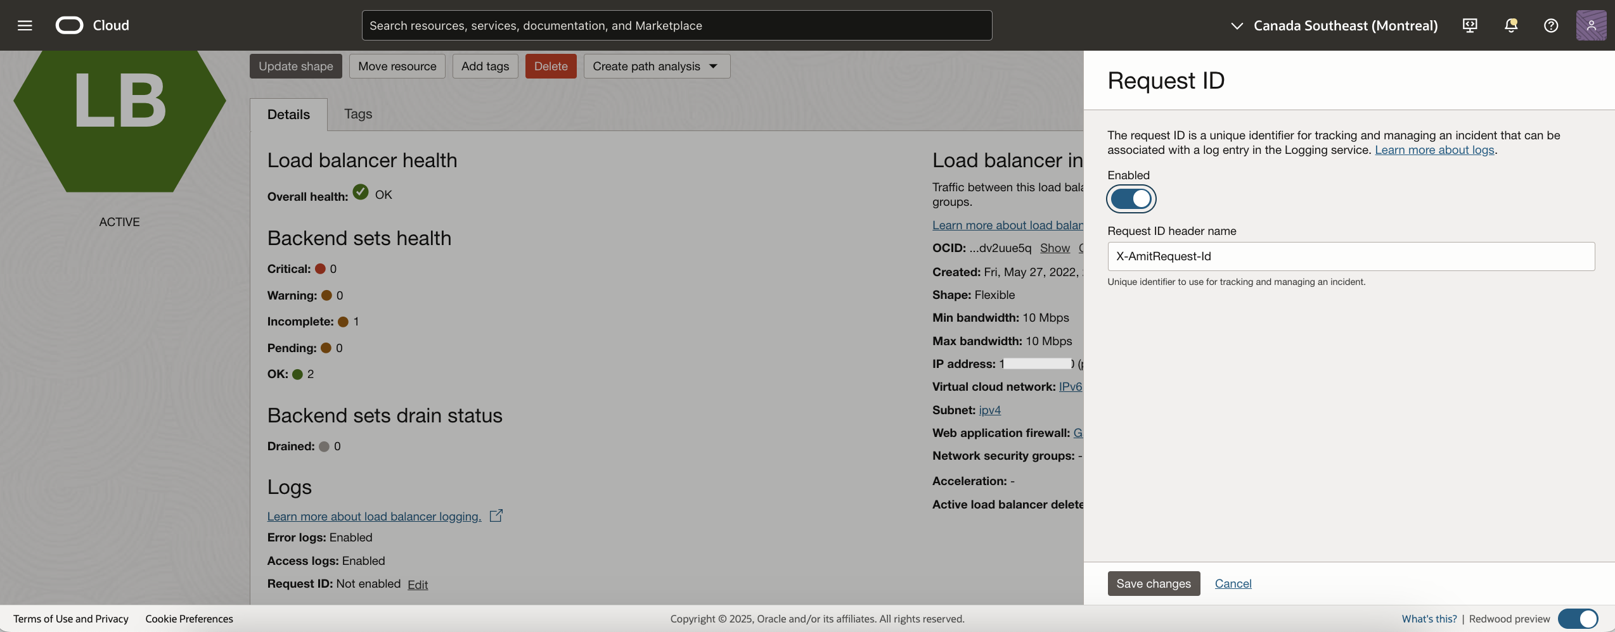Open the Help question mark icon

coord(1551,25)
